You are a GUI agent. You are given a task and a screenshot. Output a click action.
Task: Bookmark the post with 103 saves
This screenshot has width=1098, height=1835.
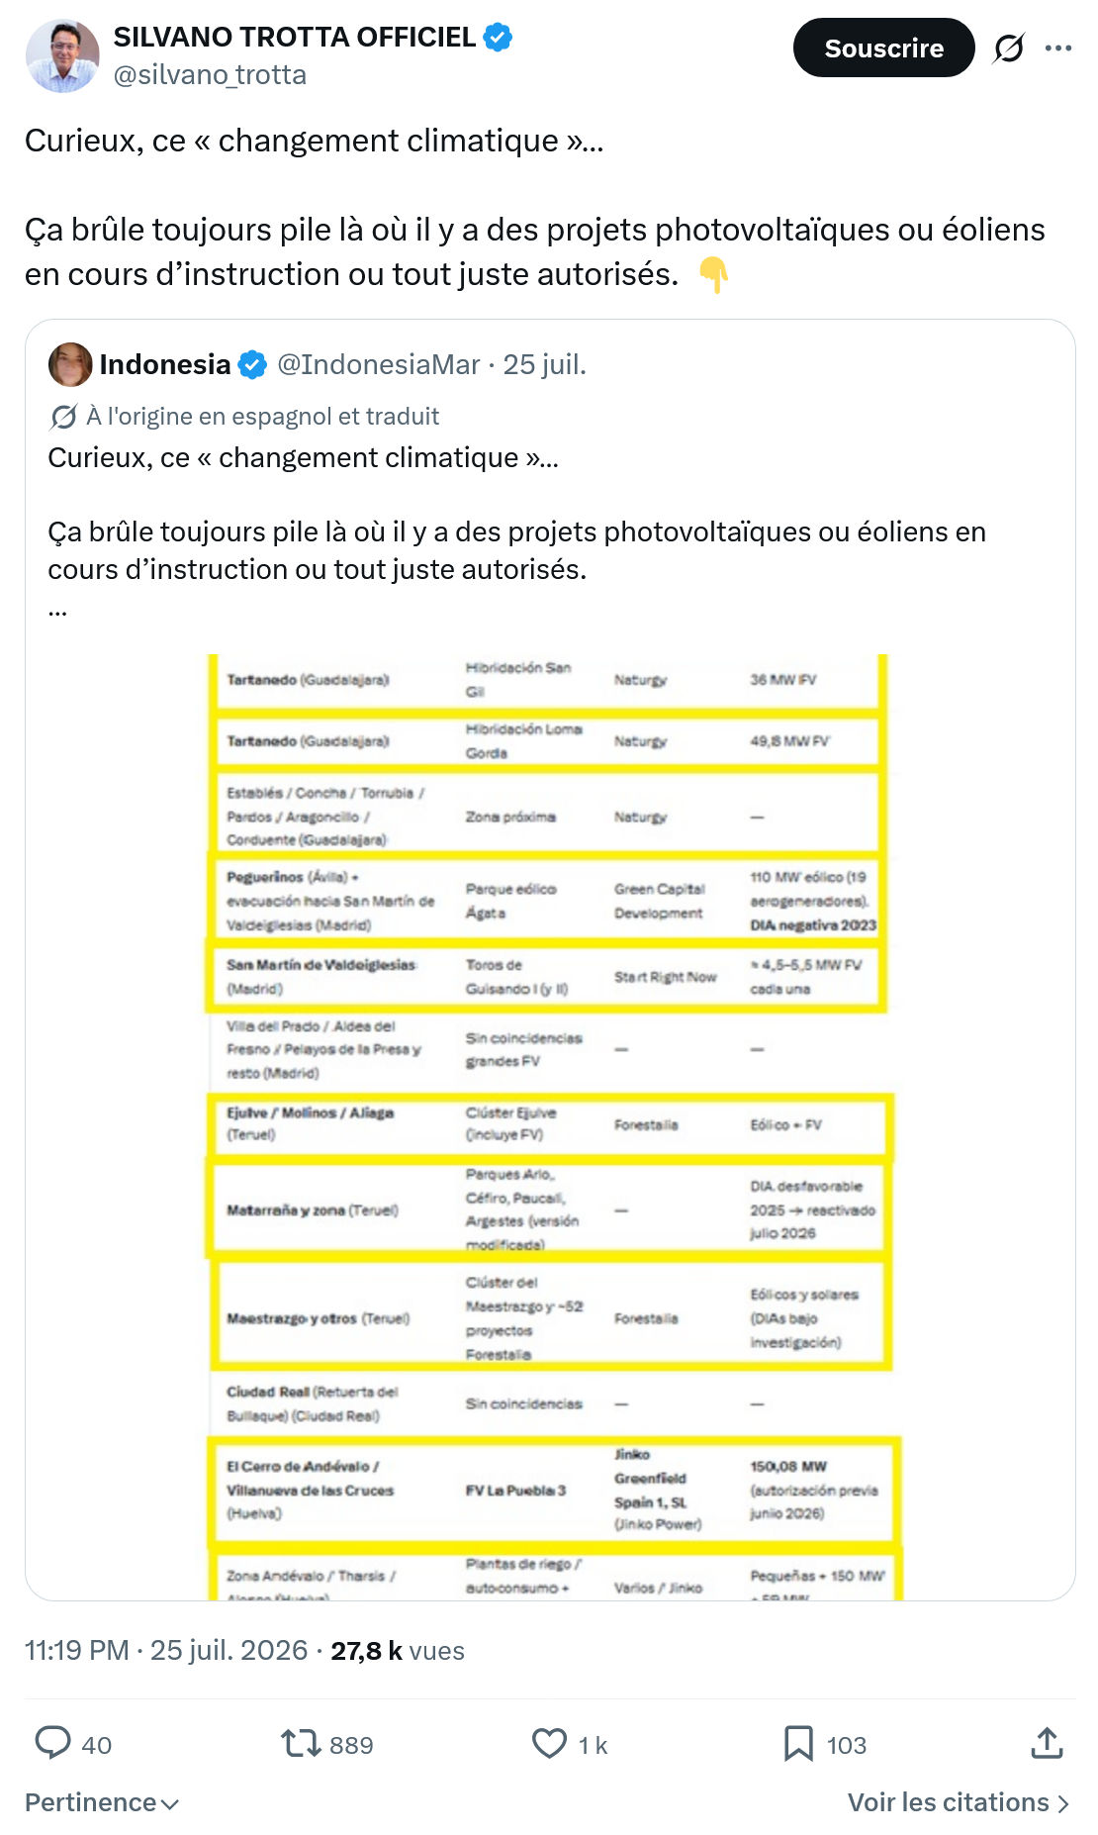798,1743
